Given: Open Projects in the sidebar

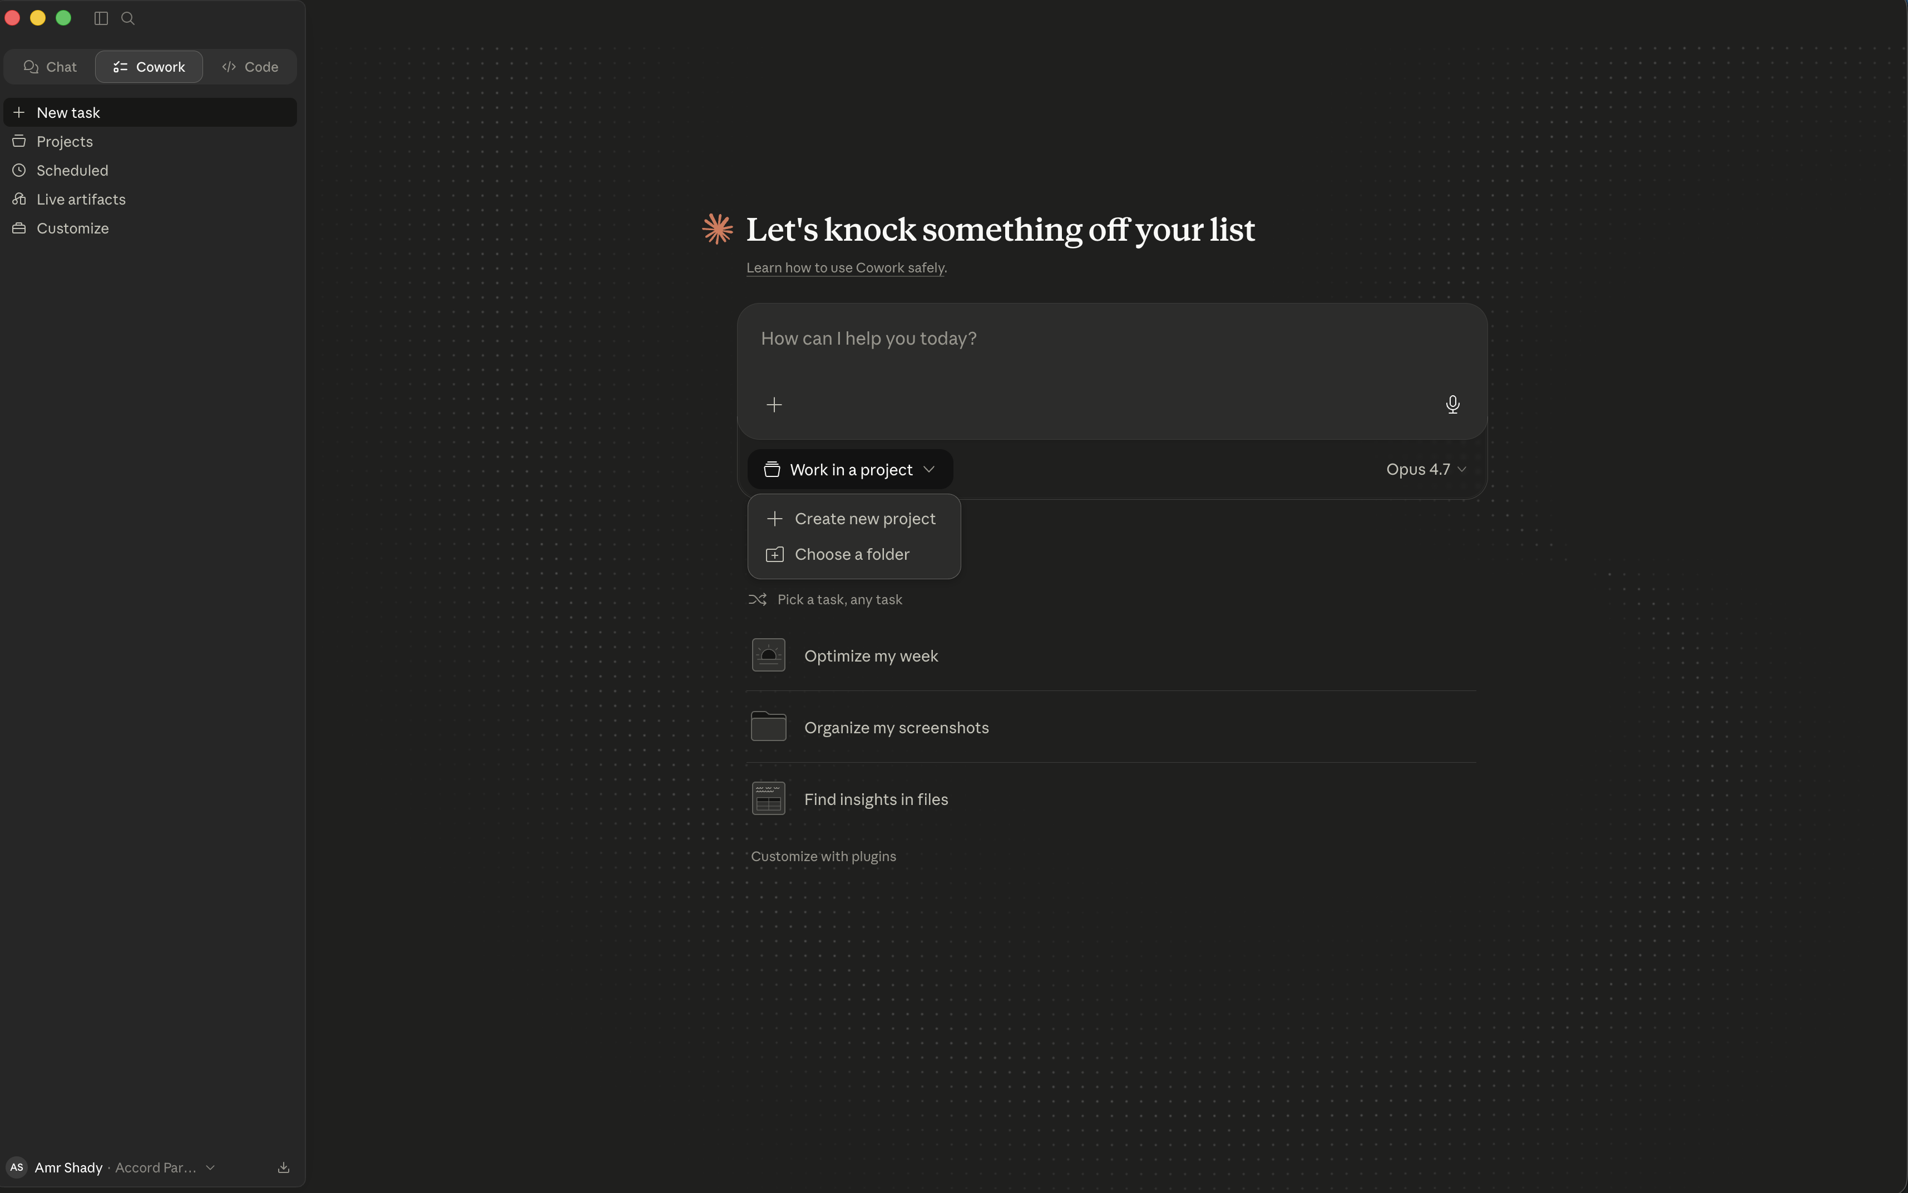Looking at the screenshot, I should point(150,141).
